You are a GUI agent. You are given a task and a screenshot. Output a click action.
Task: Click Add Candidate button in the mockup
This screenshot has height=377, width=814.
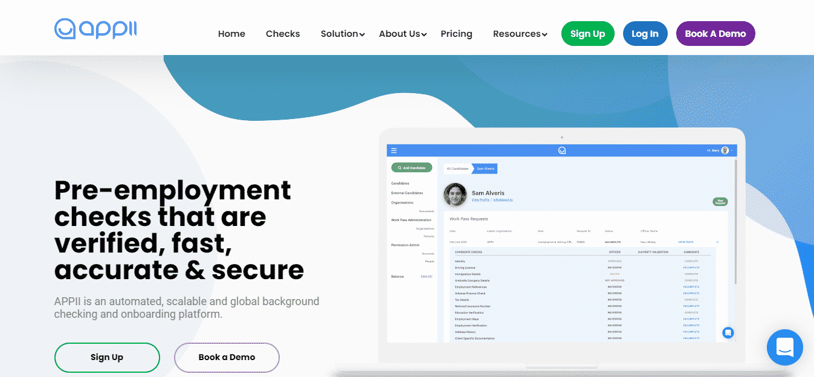point(412,167)
